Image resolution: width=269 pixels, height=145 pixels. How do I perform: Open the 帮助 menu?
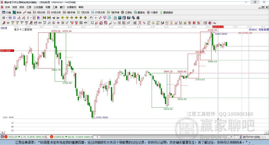click(81, 7)
